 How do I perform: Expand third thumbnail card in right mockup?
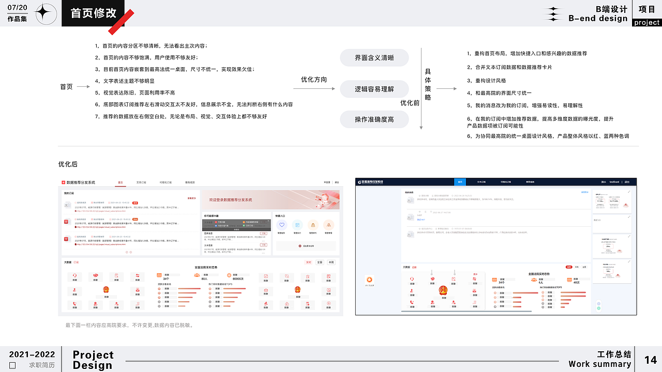pyautogui.click(x=629, y=237)
